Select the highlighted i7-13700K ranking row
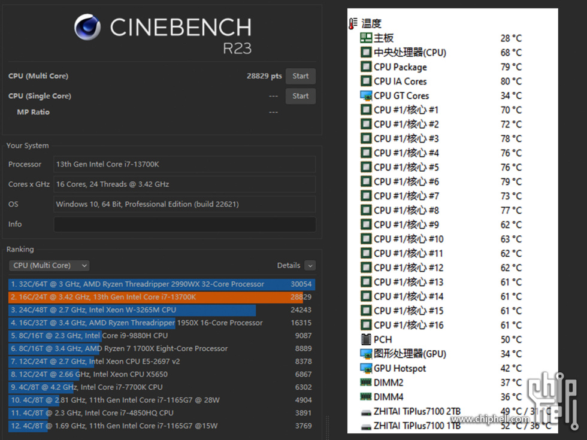The image size is (587, 440). point(162,297)
